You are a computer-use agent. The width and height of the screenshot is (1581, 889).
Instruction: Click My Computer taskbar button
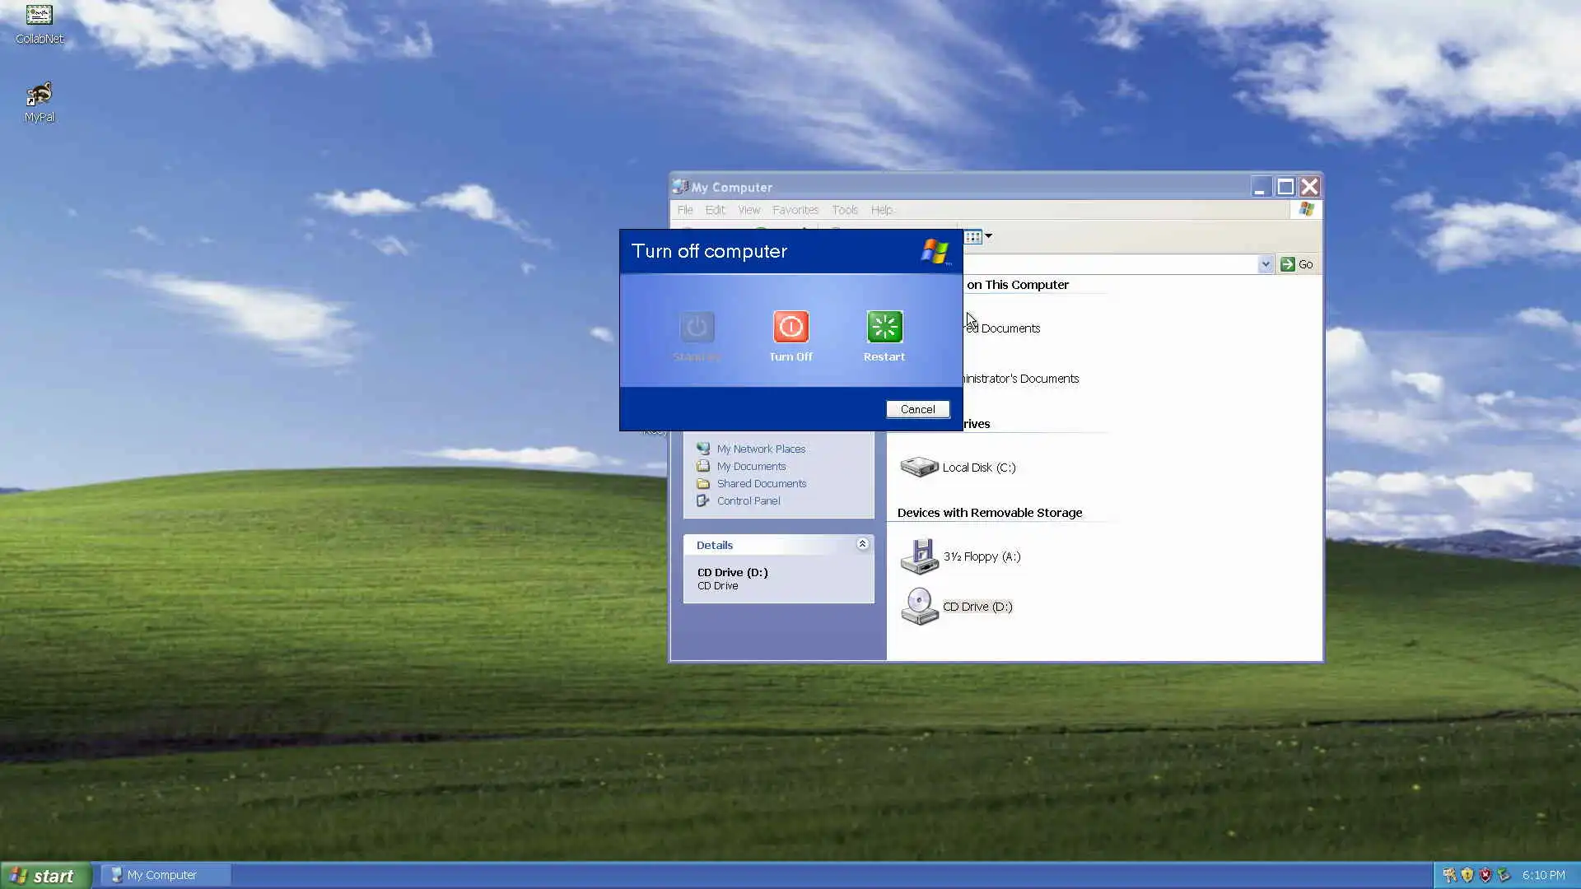162,875
